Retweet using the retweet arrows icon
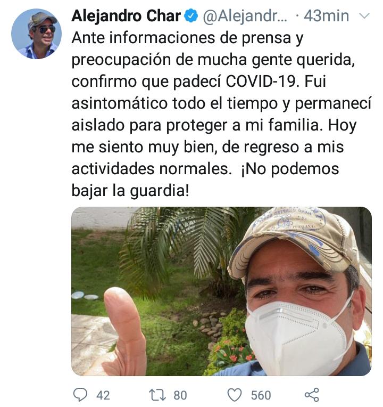Screen dimensions: 383x407 (x=157, y=395)
